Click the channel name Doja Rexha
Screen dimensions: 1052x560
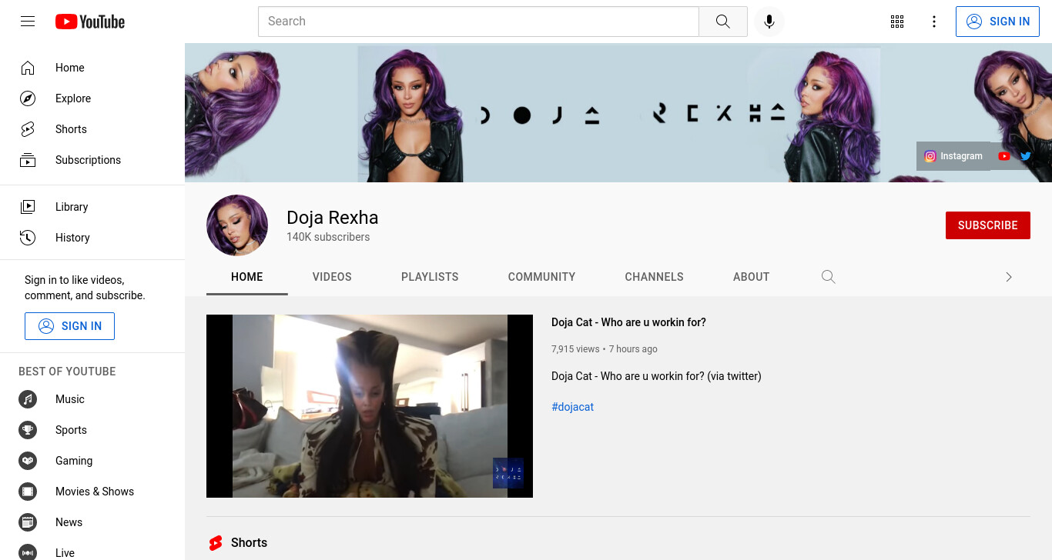(x=332, y=218)
